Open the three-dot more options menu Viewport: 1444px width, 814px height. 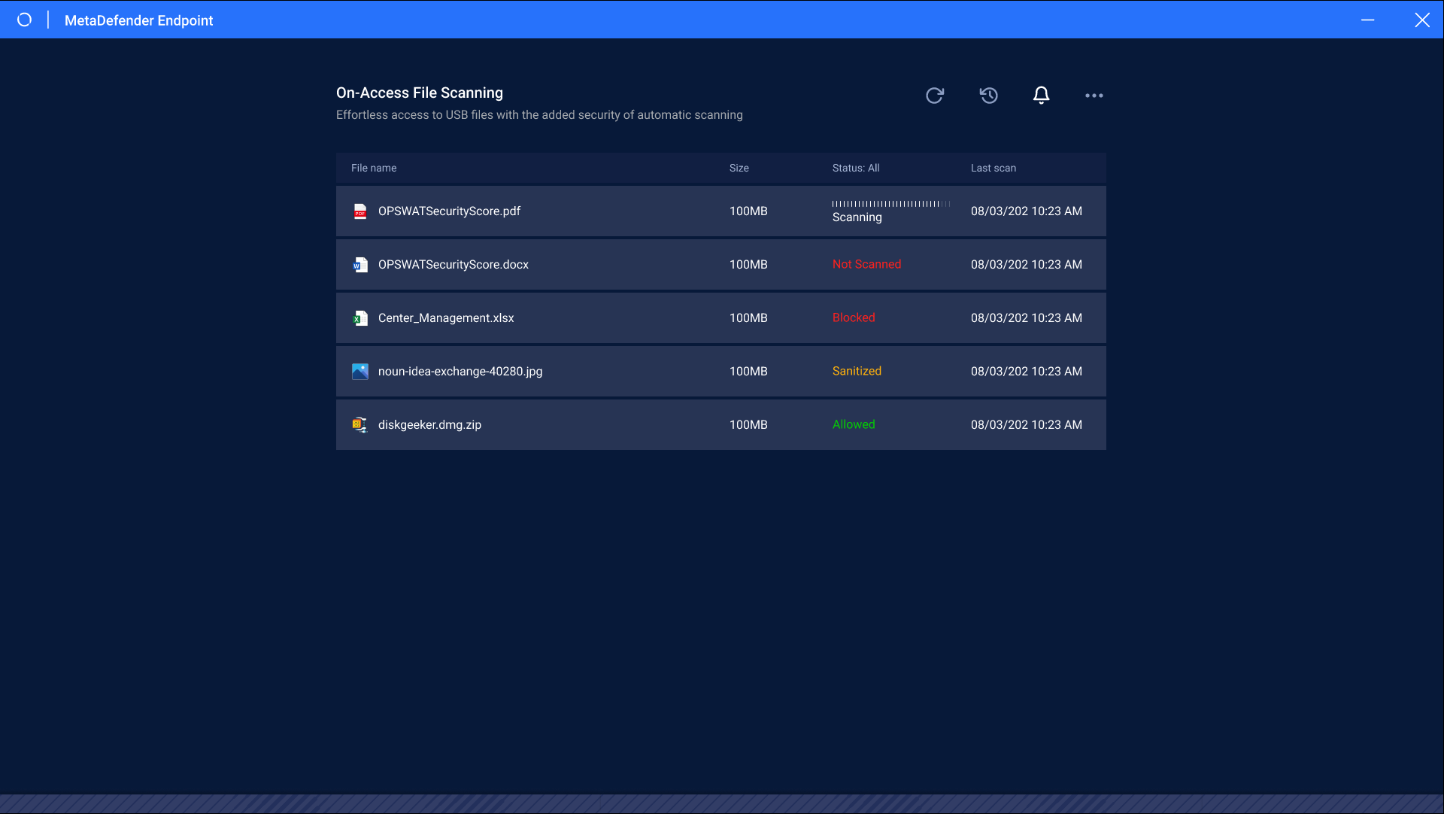pyautogui.click(x=1094, y=96)
